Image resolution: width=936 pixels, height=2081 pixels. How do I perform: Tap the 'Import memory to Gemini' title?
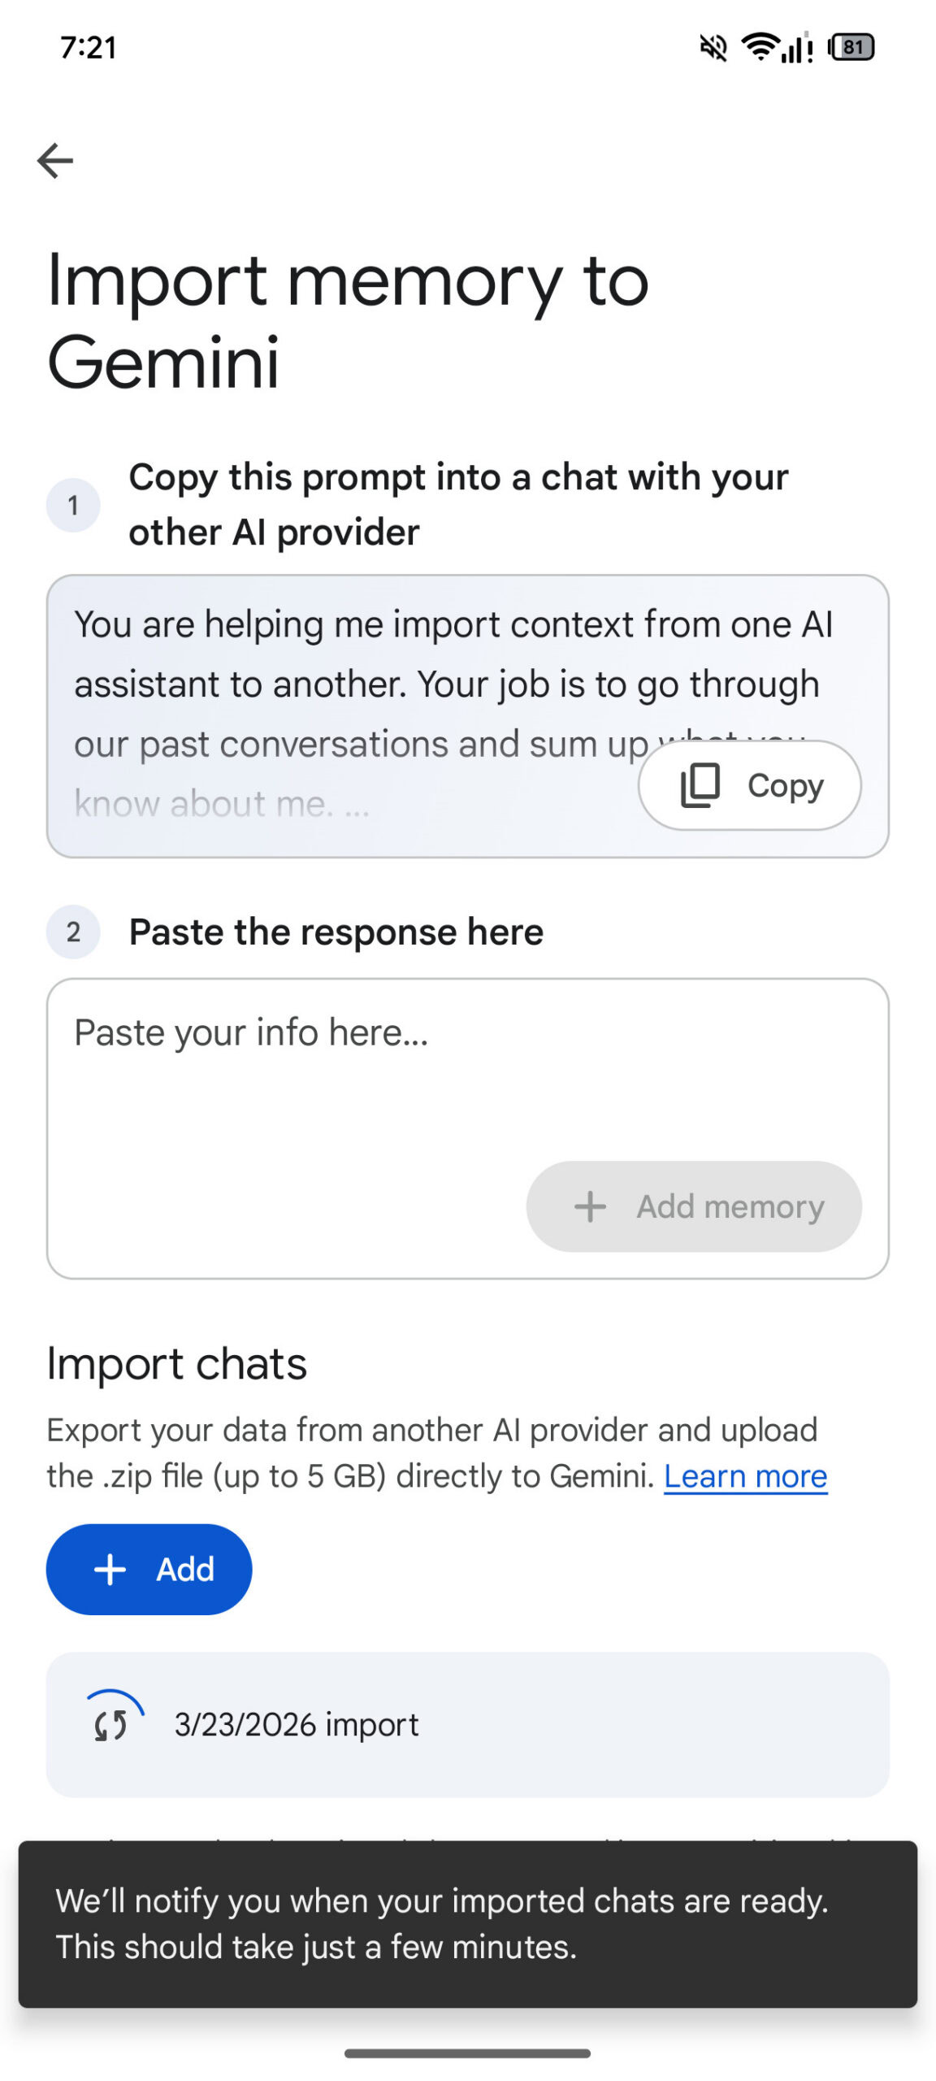tap(348, 320)
